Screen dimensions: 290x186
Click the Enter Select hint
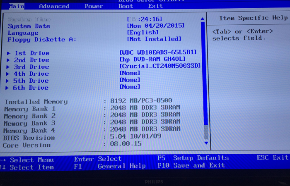tap(98, 159)
